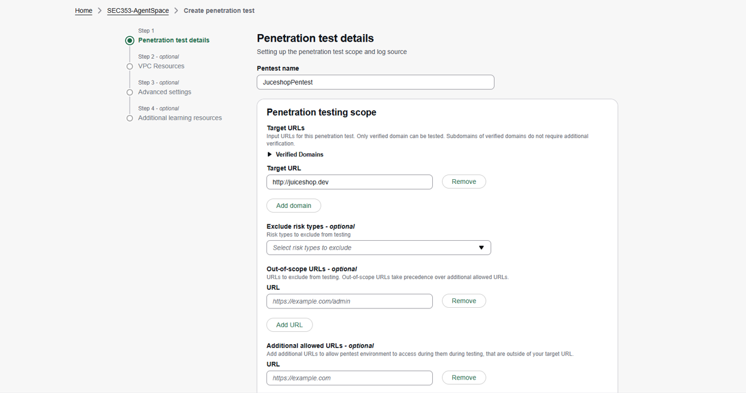Remove the juiceshop.dev target URL
Image resolution: width=746 pixels, height=393 pixels.
(463, 182)
